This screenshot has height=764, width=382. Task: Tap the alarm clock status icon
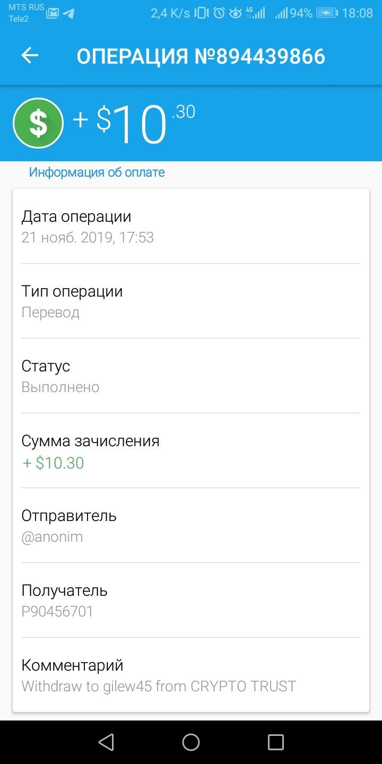pyautogui.click(x=219, y=13)
